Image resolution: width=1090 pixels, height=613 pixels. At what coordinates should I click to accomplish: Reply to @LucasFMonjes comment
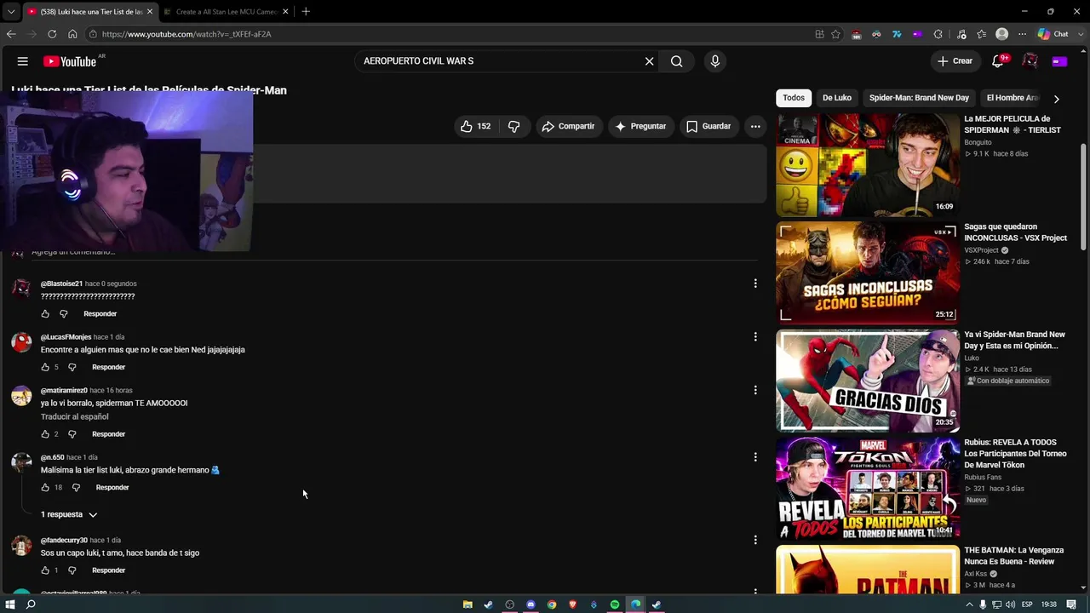point(108,368)
